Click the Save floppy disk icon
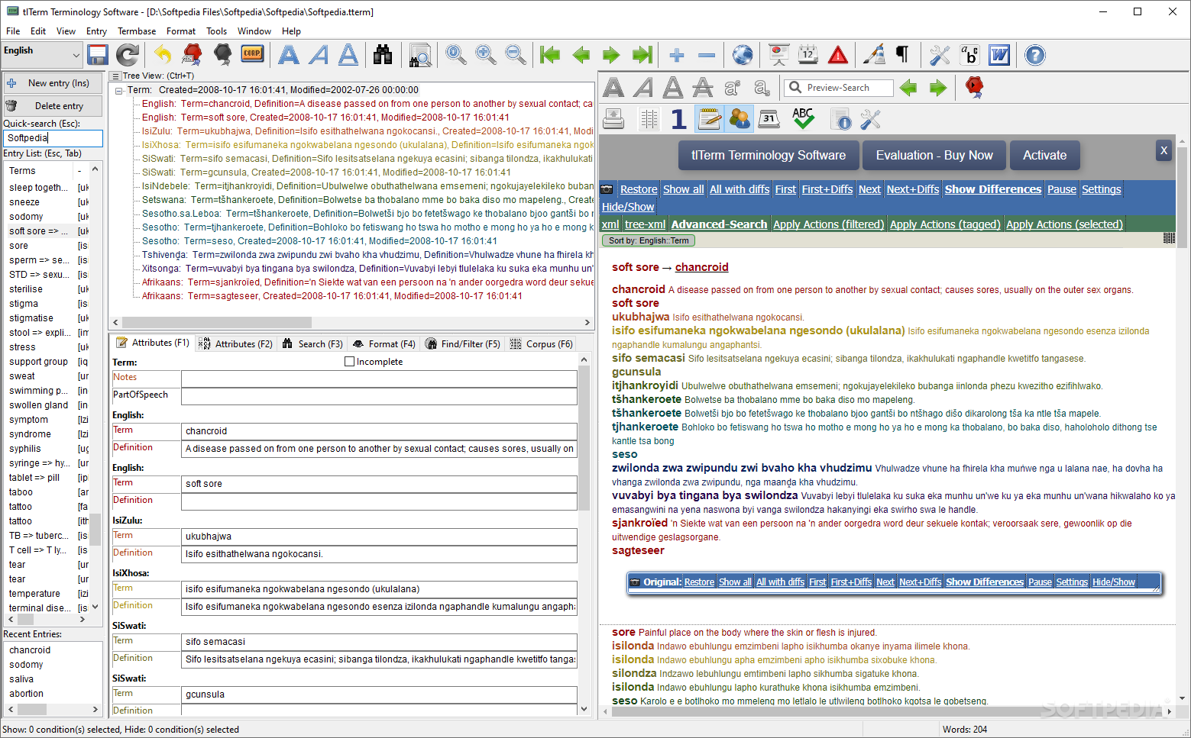Screen dimensions: 1191x738 click(x=98, y=55)
